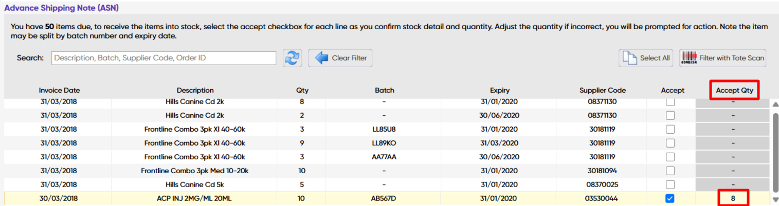Check Accept for Frontline batch LL85U8

670,129
